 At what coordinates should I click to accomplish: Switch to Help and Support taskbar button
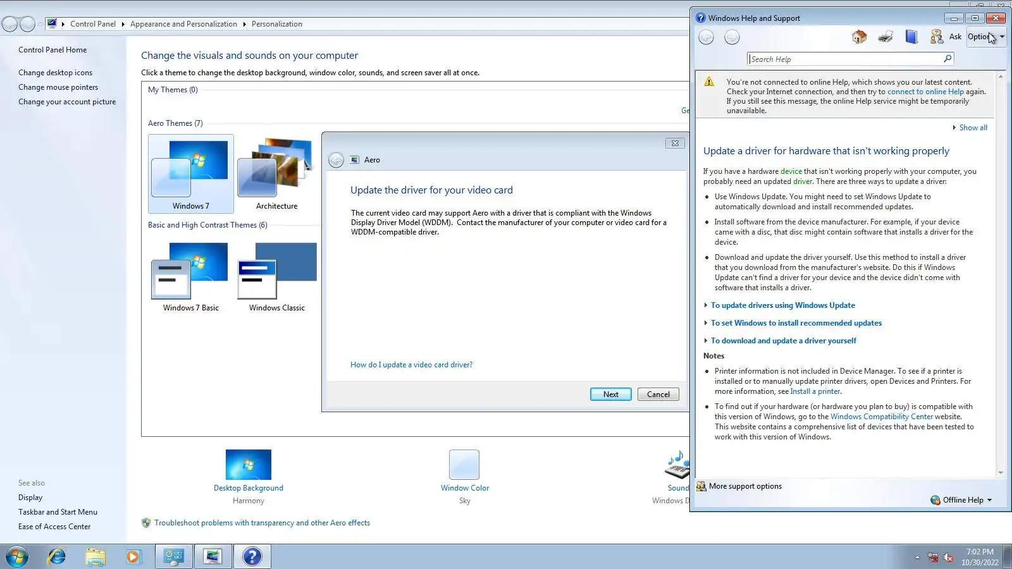[x=252, y=557]
